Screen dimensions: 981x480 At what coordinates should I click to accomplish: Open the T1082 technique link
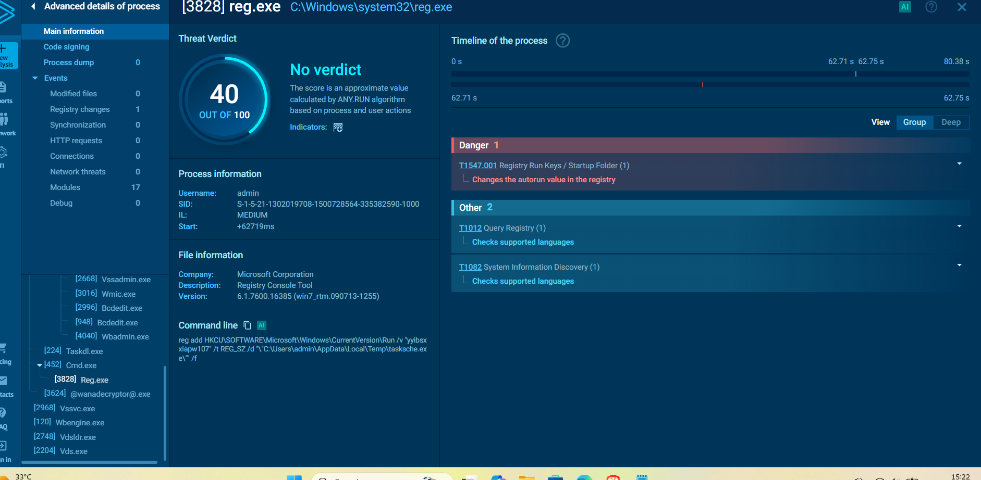[x=470, y=267]
